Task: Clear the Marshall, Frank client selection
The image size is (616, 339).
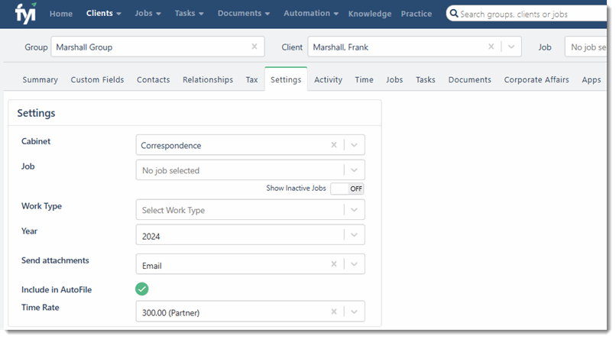Action: click(491, 47)
